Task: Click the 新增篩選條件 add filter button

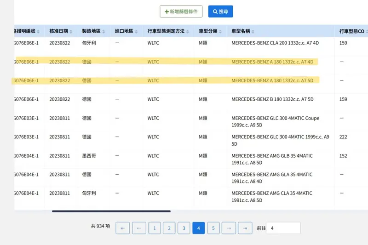Action: tap(181, 11)
